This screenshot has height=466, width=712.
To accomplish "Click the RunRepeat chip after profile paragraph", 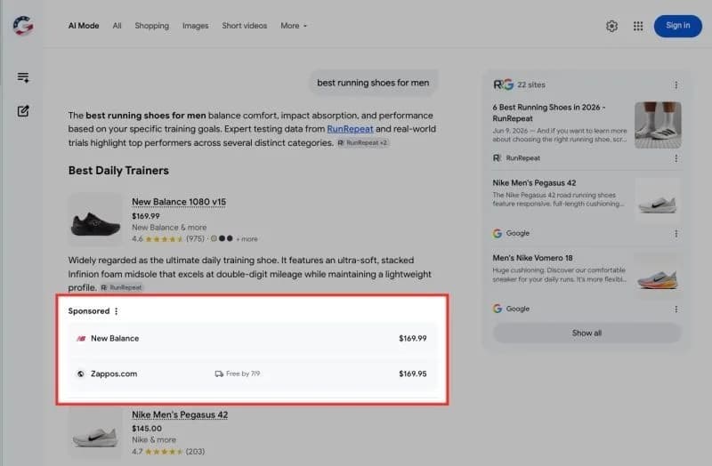I will tap(121, 287).
